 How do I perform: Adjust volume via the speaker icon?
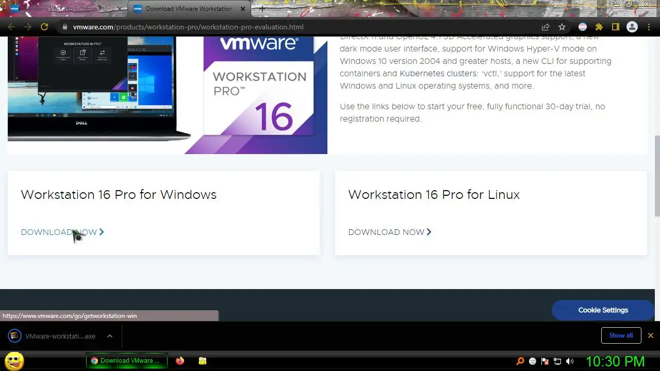570,361
